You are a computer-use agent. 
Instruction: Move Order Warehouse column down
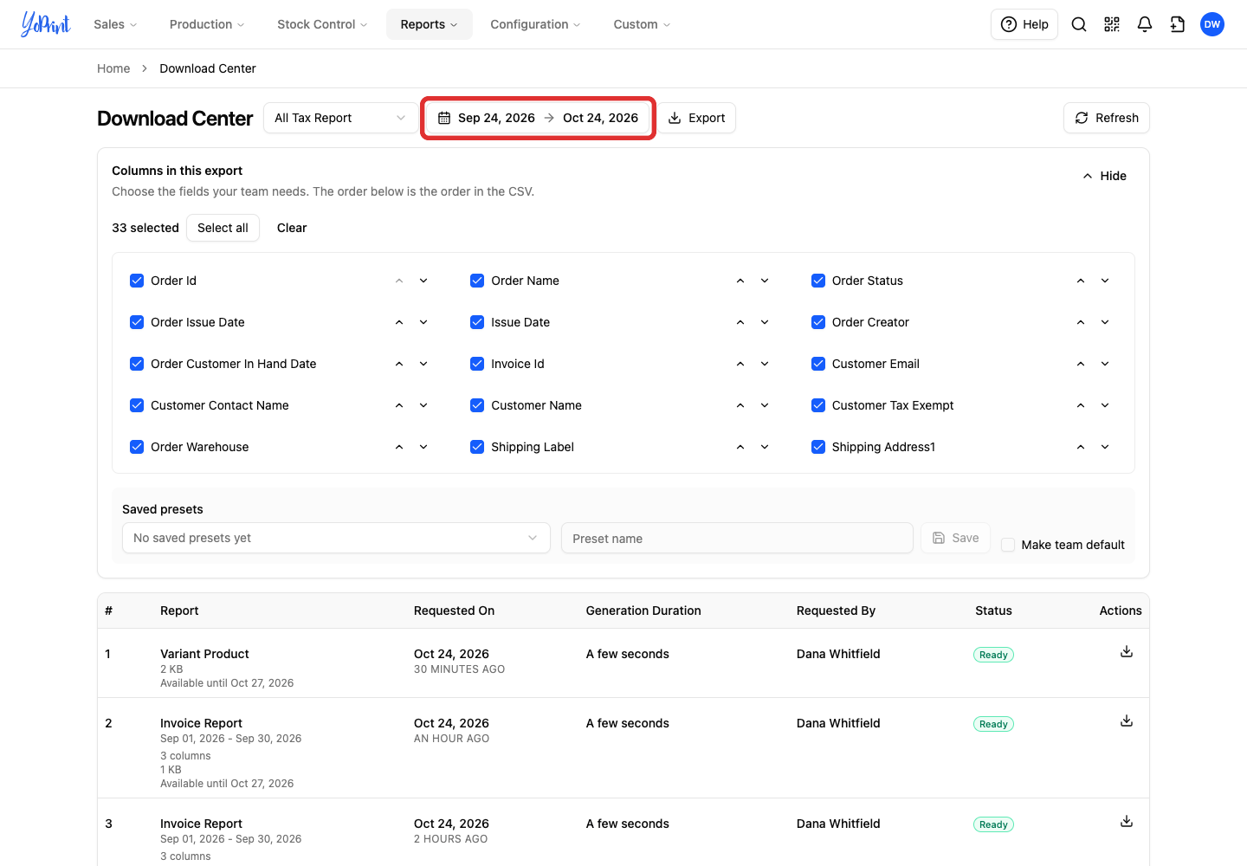(x=423, y=447)
